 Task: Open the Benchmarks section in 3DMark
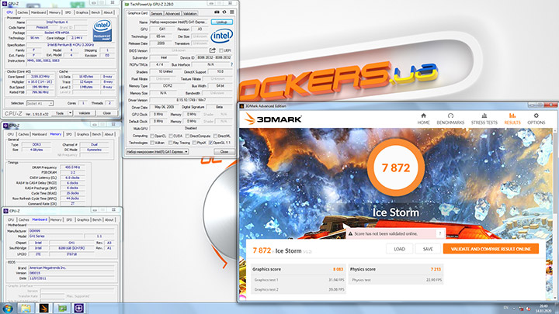450,119
